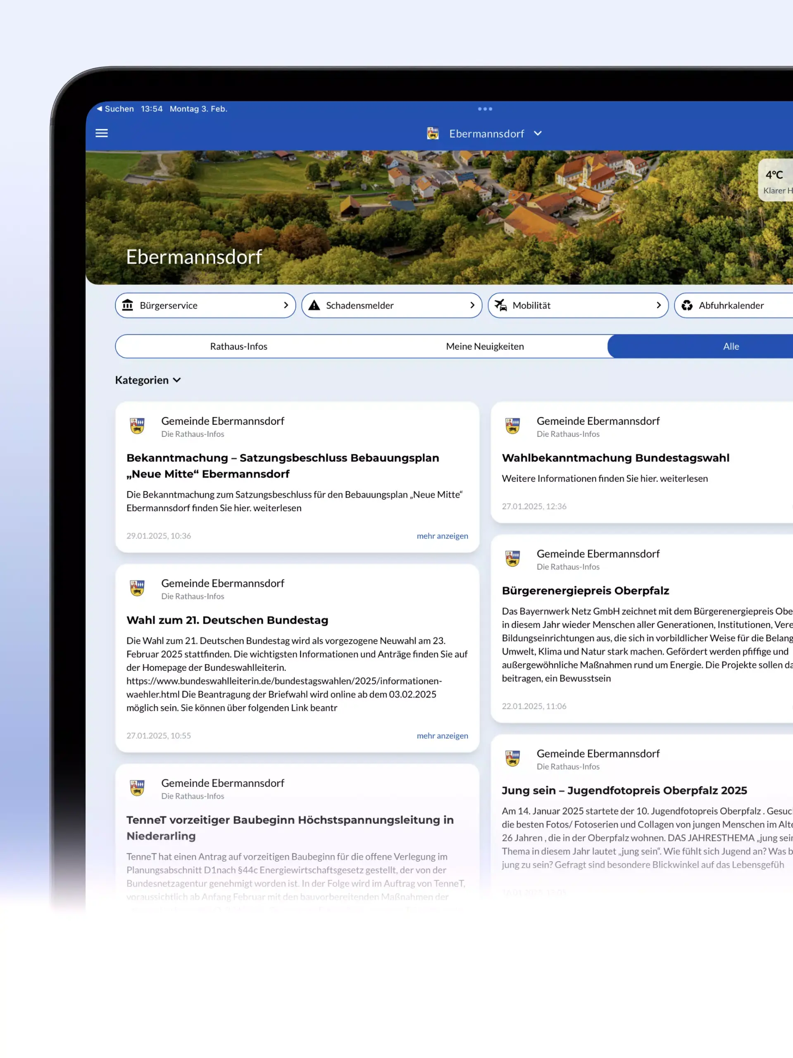Open the TenneT vorzeitiger Baubeginn headline

290,828
